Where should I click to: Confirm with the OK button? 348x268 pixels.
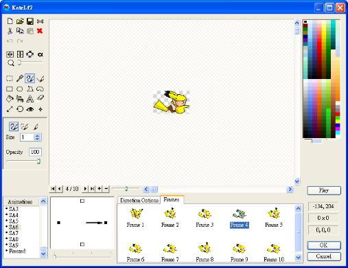tap(324, 245)
